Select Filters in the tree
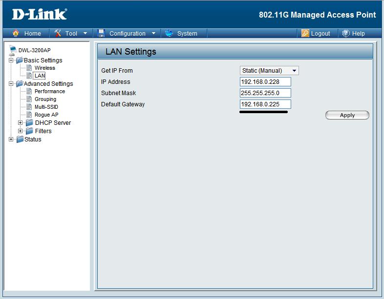 pyautogui.click(x=43, y=131)
